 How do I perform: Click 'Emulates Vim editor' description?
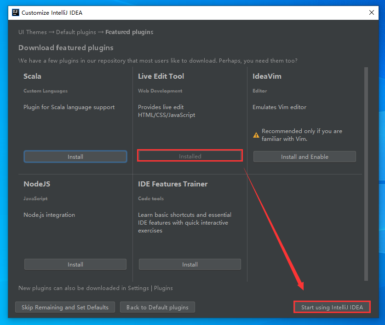279,107
